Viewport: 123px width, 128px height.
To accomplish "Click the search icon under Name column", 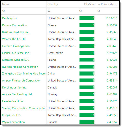I will pyautogui.click(x=4, y=11).
